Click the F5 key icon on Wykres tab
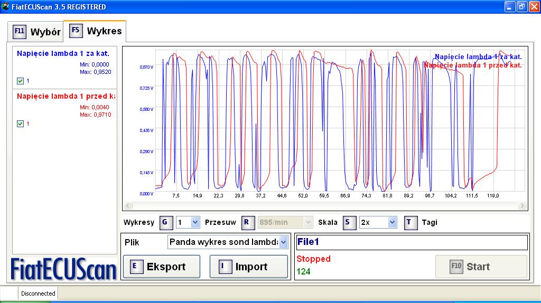Viewport: 541px width, 303px height. tap(76, 31)
